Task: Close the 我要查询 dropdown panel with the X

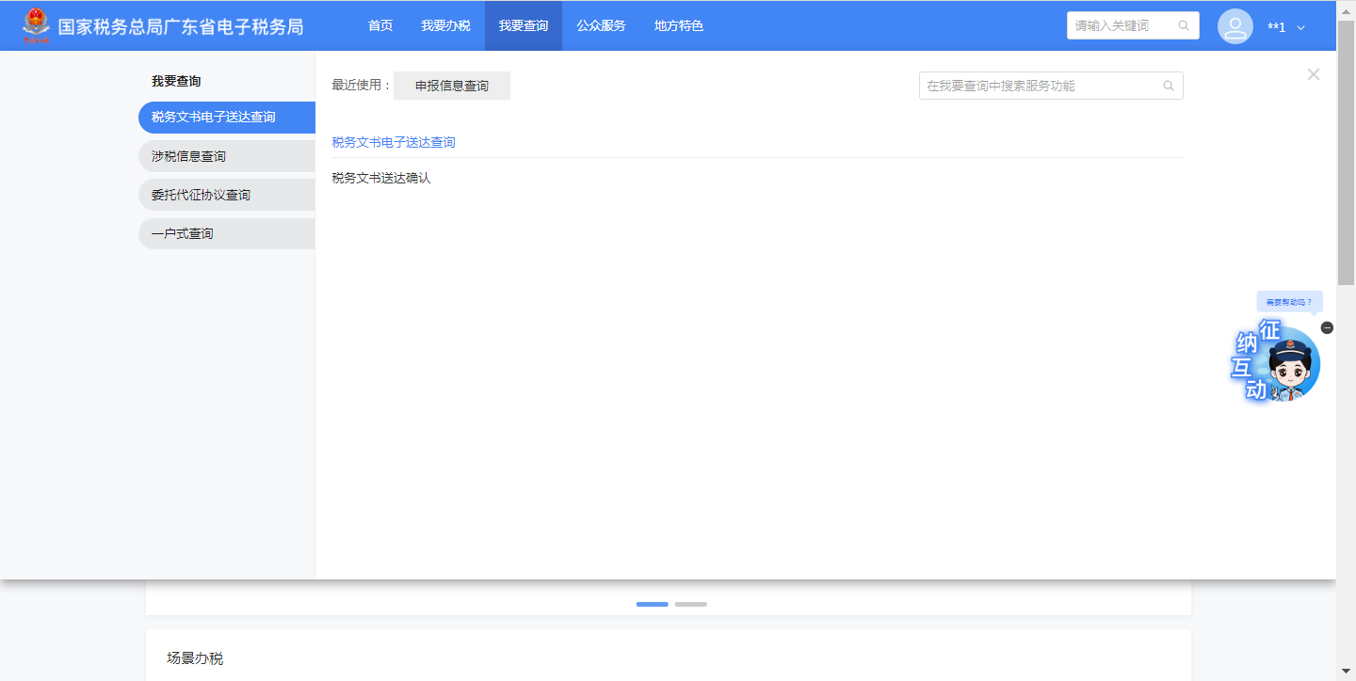Action: 1313,74
